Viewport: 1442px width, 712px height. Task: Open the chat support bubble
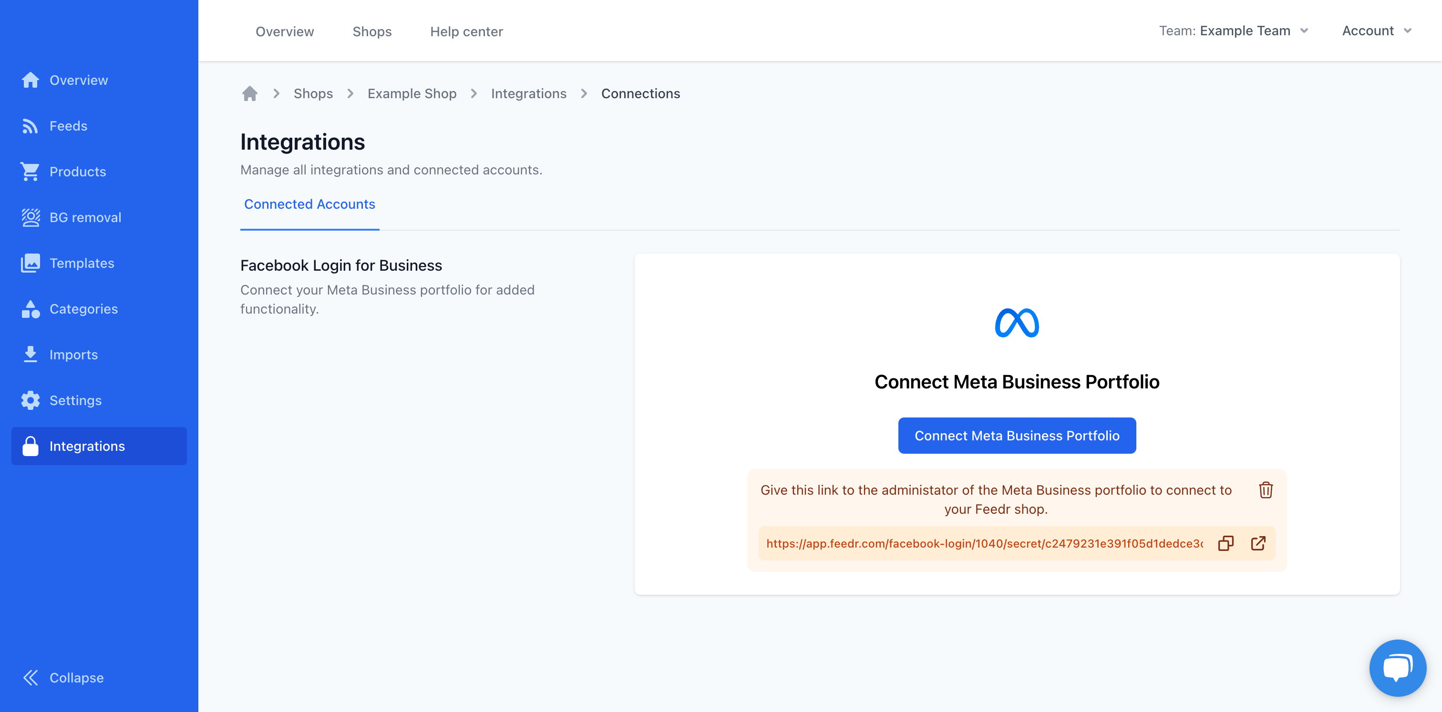point(1397,668)
